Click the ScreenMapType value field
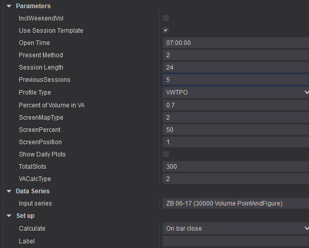 [x=236, y=117]
